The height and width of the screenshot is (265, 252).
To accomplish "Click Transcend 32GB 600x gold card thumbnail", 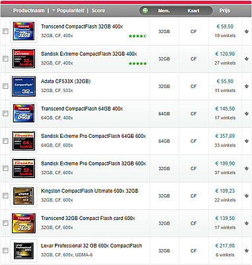I will 24,223.
